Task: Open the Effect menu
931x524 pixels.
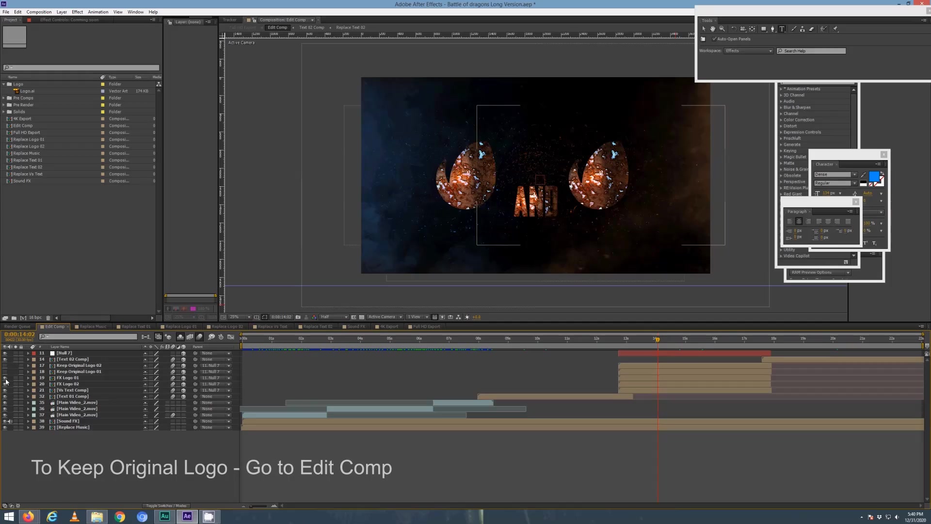Action: [77, 12]
